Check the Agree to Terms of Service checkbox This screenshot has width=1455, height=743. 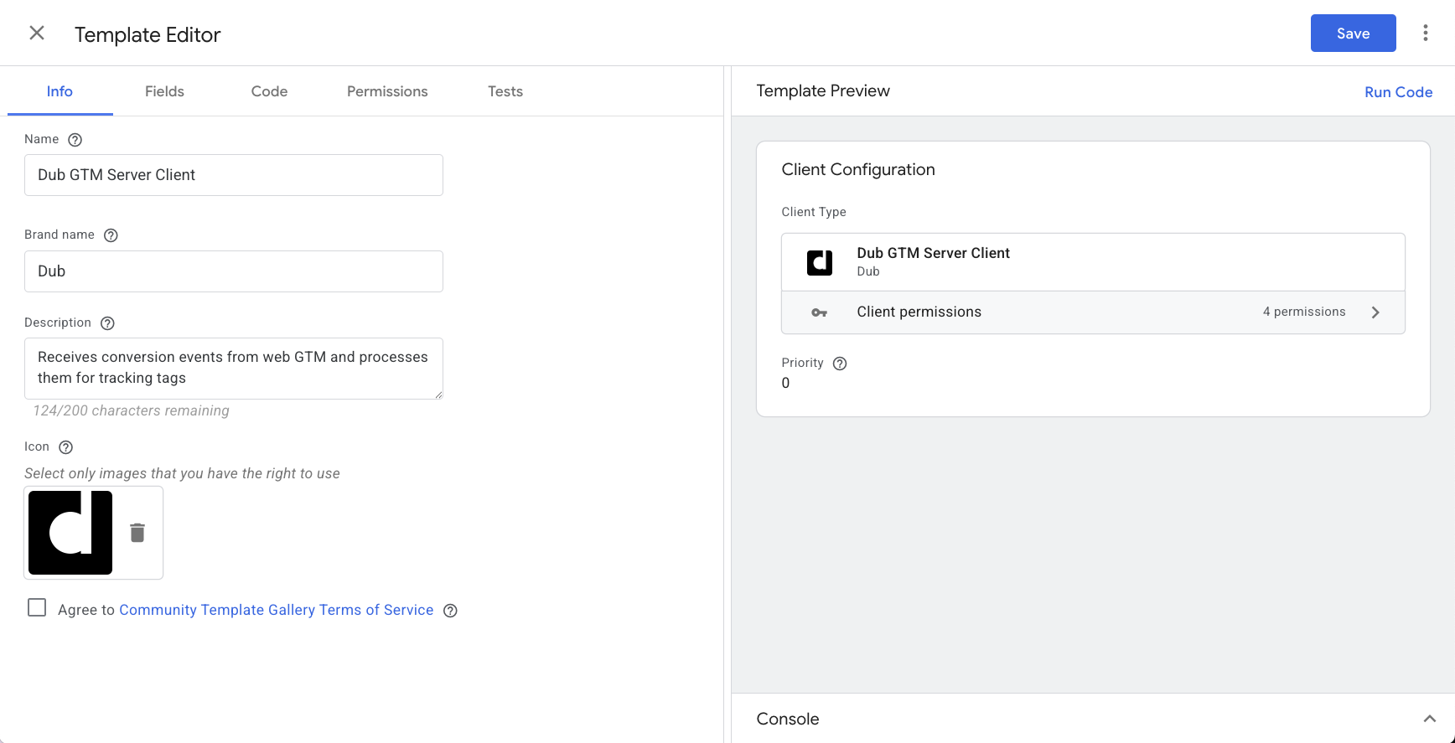coord(37,607)
